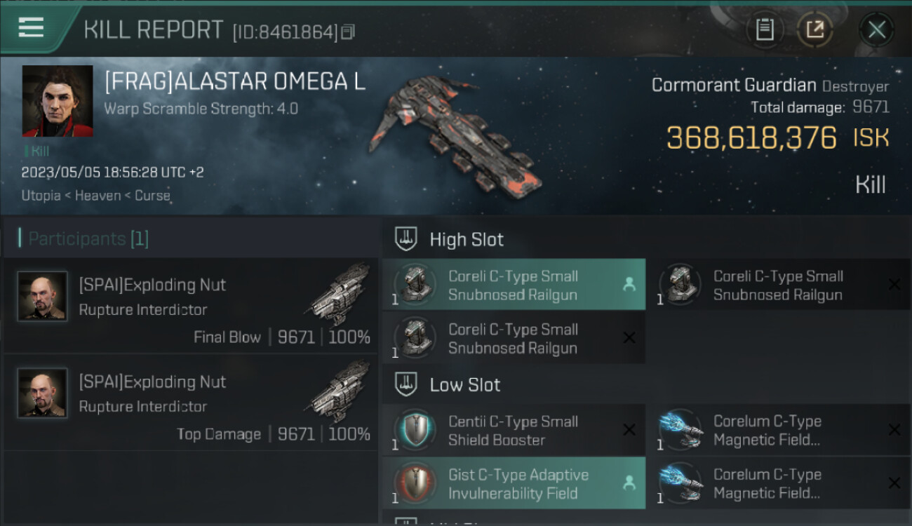
Task: View ALASTAR OMEGA L pilot portrait
Action: (x=58, y=101)
